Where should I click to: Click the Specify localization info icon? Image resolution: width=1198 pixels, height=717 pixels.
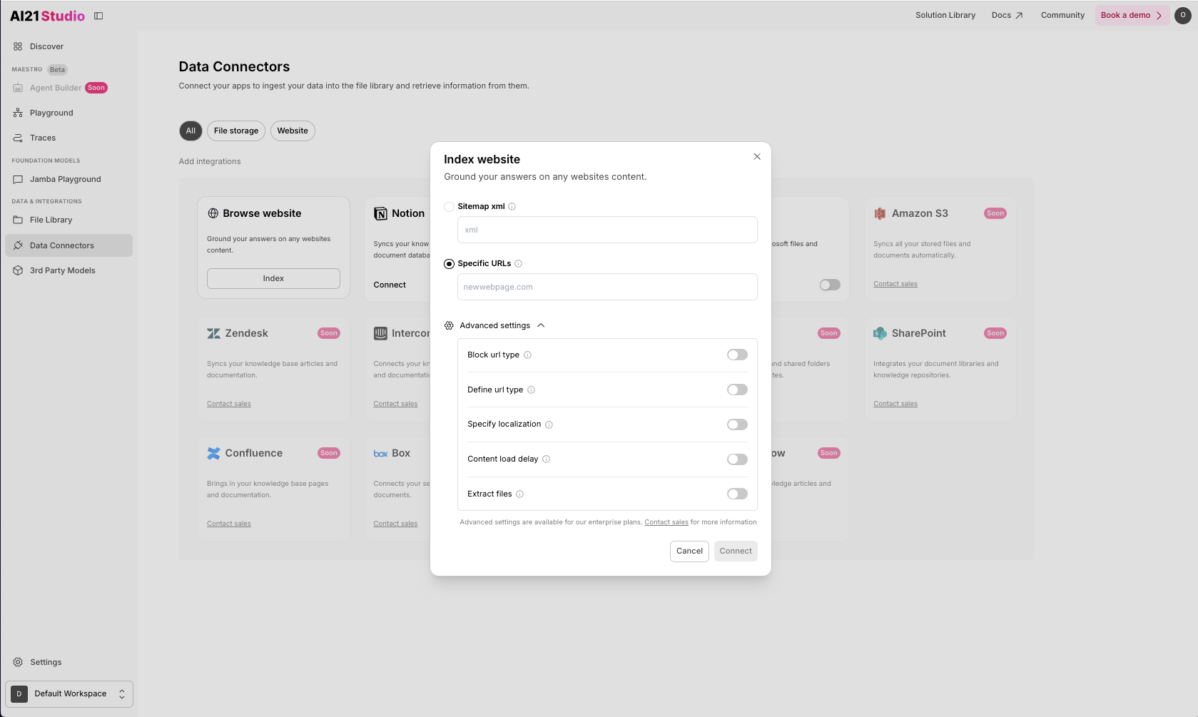[x=549, y=424]
